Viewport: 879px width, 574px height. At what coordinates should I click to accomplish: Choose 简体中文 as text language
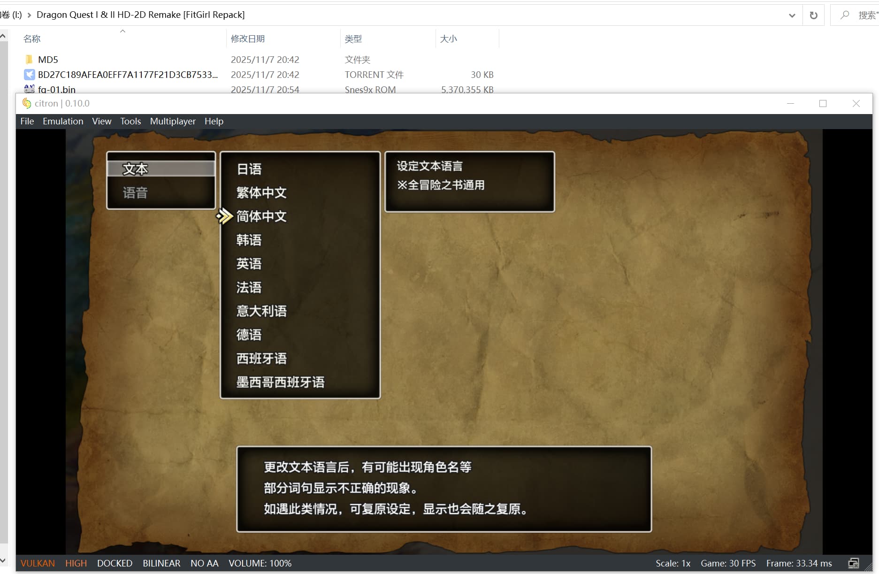[x=261, y=216]
